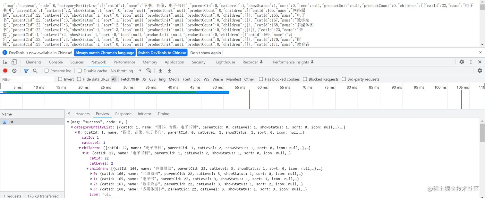Screen dimensions: 485x198
Task: Close the DevTools panel
Action: tap(480, 62)
